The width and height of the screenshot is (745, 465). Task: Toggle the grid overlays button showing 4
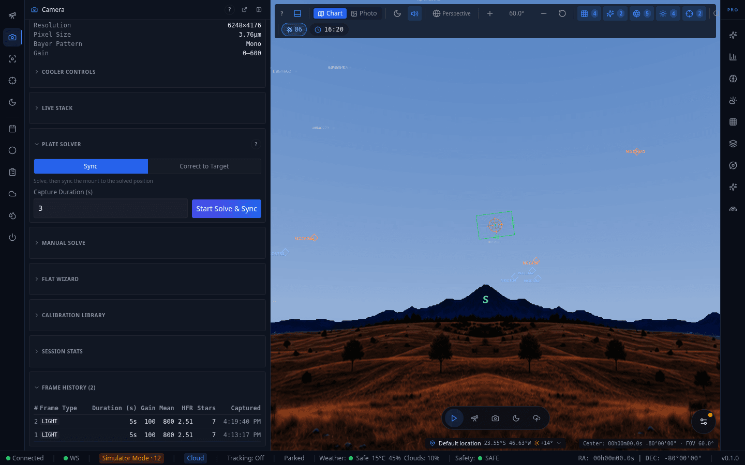(589, 13)
